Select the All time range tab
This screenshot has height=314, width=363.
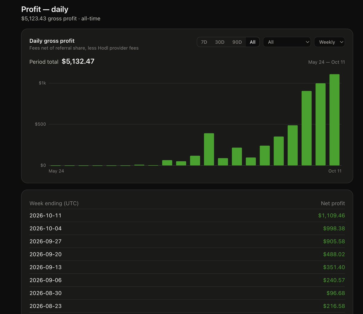pyautogui.click(x=253, y=42)
